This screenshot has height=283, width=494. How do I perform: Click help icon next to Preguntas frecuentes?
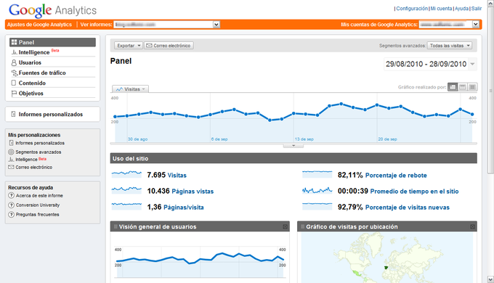[12, 214]
